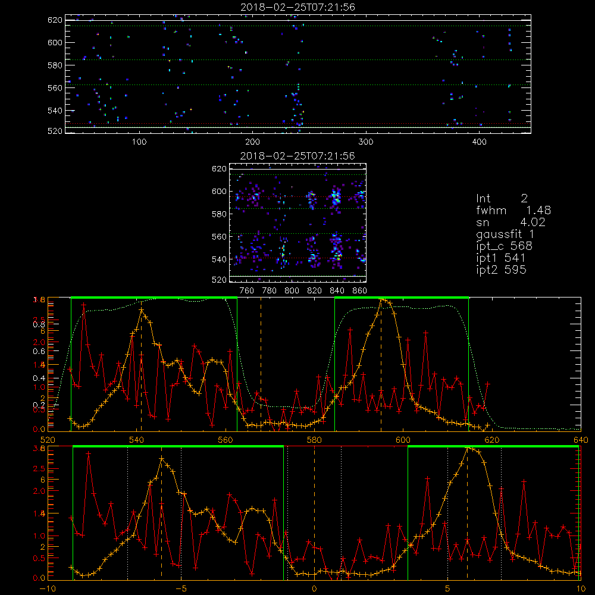Select the 'gaussfit 1' readout line
595x595 pixels.
click(505, 234)
